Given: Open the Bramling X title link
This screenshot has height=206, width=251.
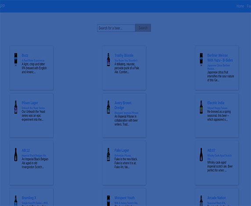Looking at the screenshot, I should pos(29,198).
